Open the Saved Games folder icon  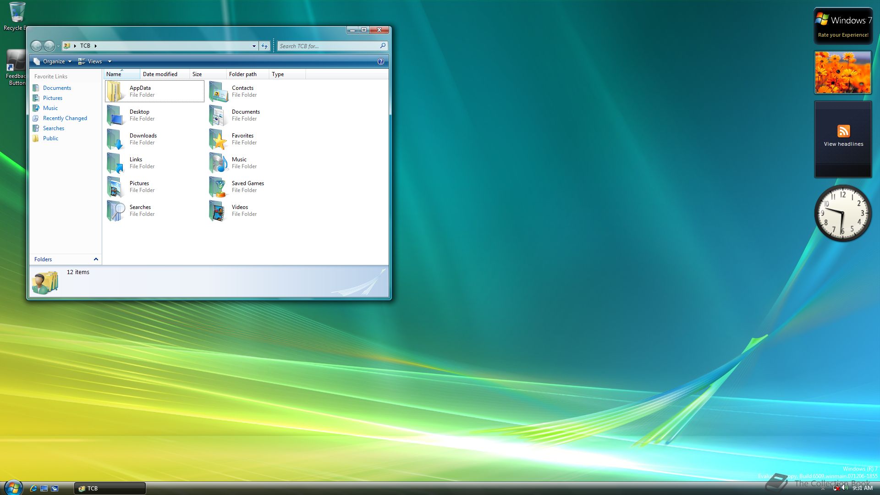tap(218, 187)
